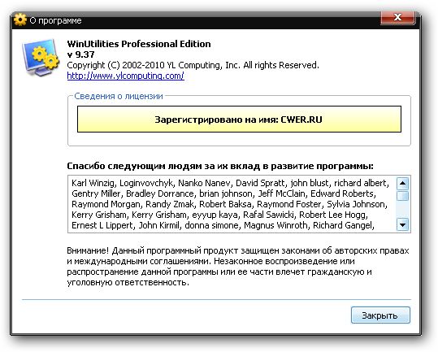This screenshot has height=352, width=438.
Task: Click the contributors list scrollbar thumb
Action: click(402, 196)
